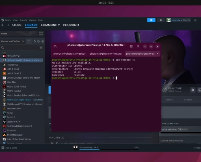201x162 pixels.
Task: Click the game info icon beside gear
Action: pos(199,90)
